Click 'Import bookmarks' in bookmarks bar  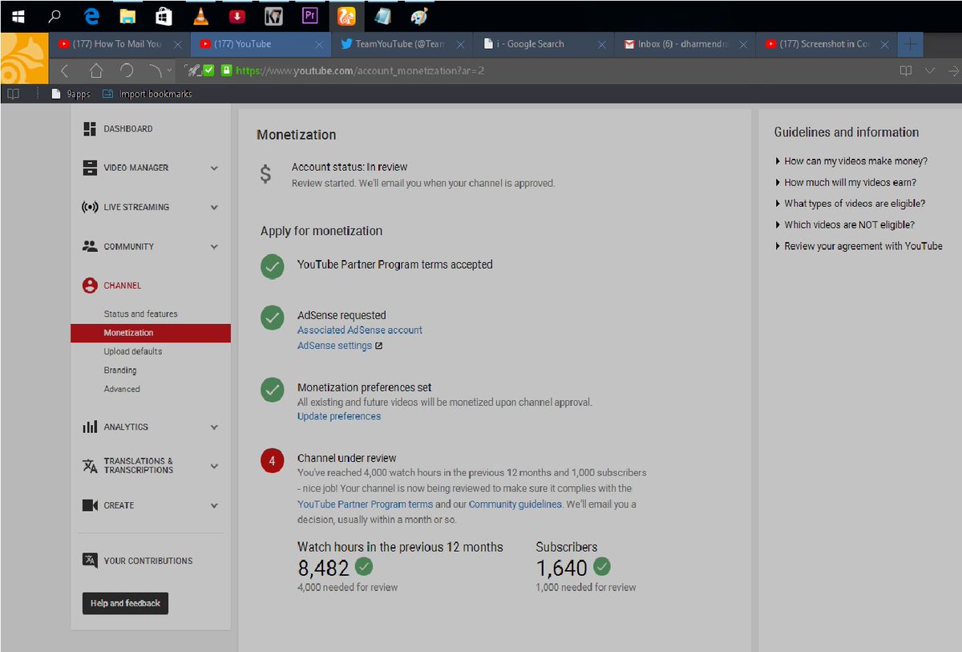pyautogui.click(x=148, y=94)
